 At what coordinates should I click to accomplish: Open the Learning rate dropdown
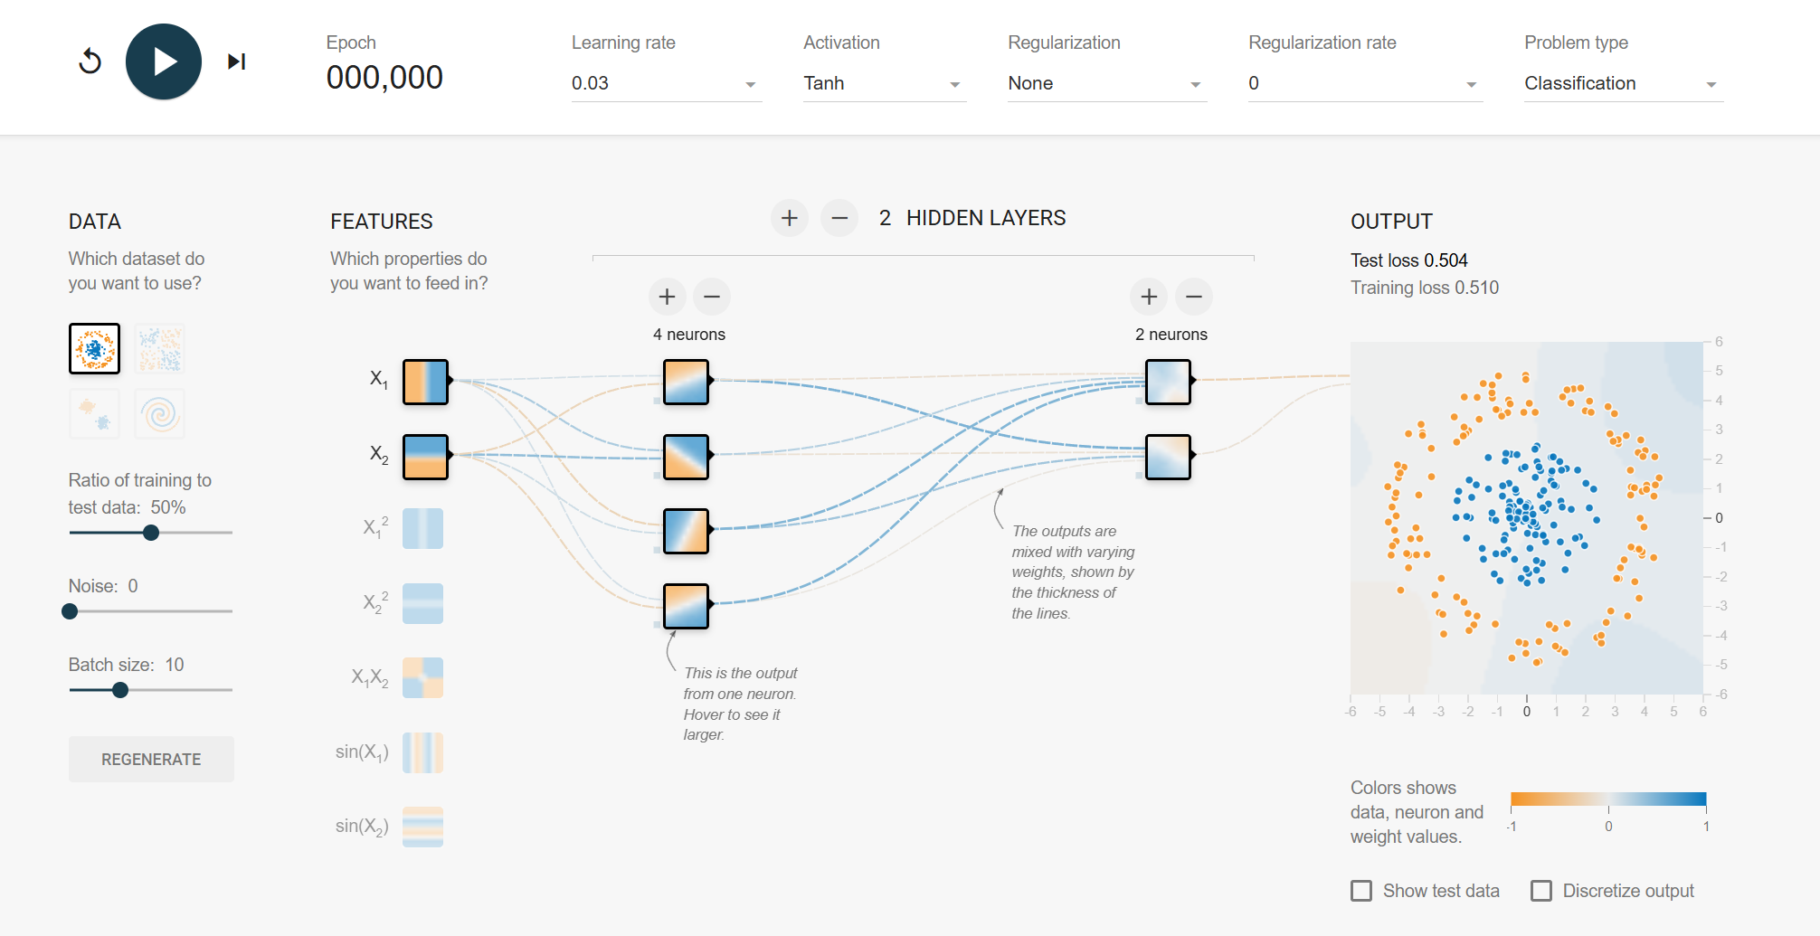[666, 83]
